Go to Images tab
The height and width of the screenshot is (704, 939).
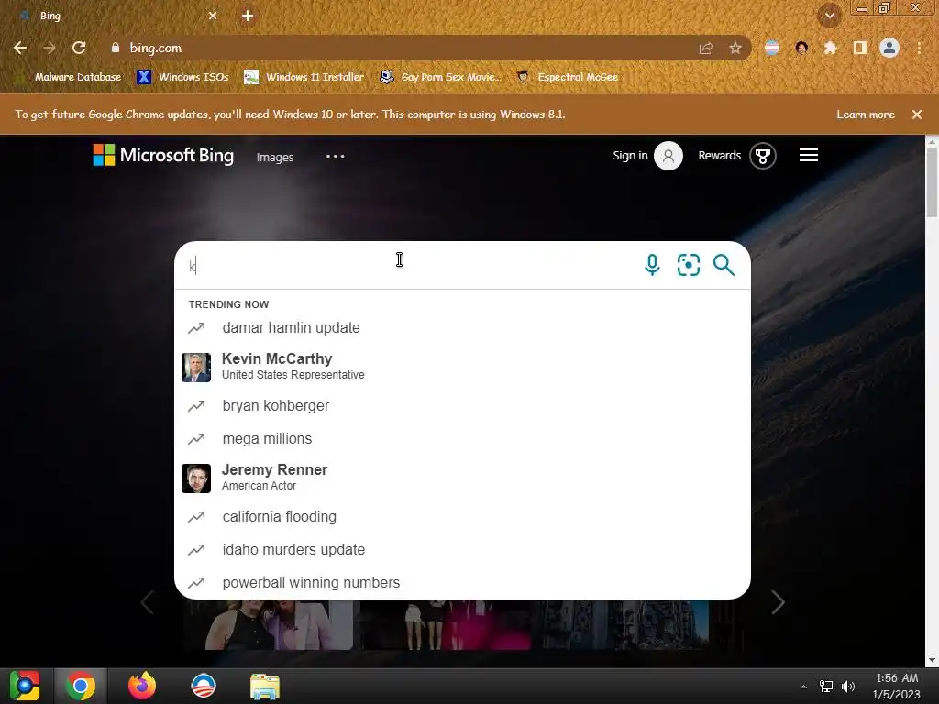275,157
